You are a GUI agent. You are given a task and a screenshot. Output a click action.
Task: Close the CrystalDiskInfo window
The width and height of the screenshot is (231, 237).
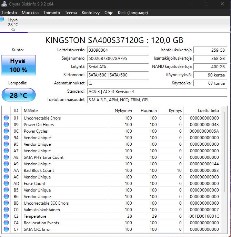222,4
